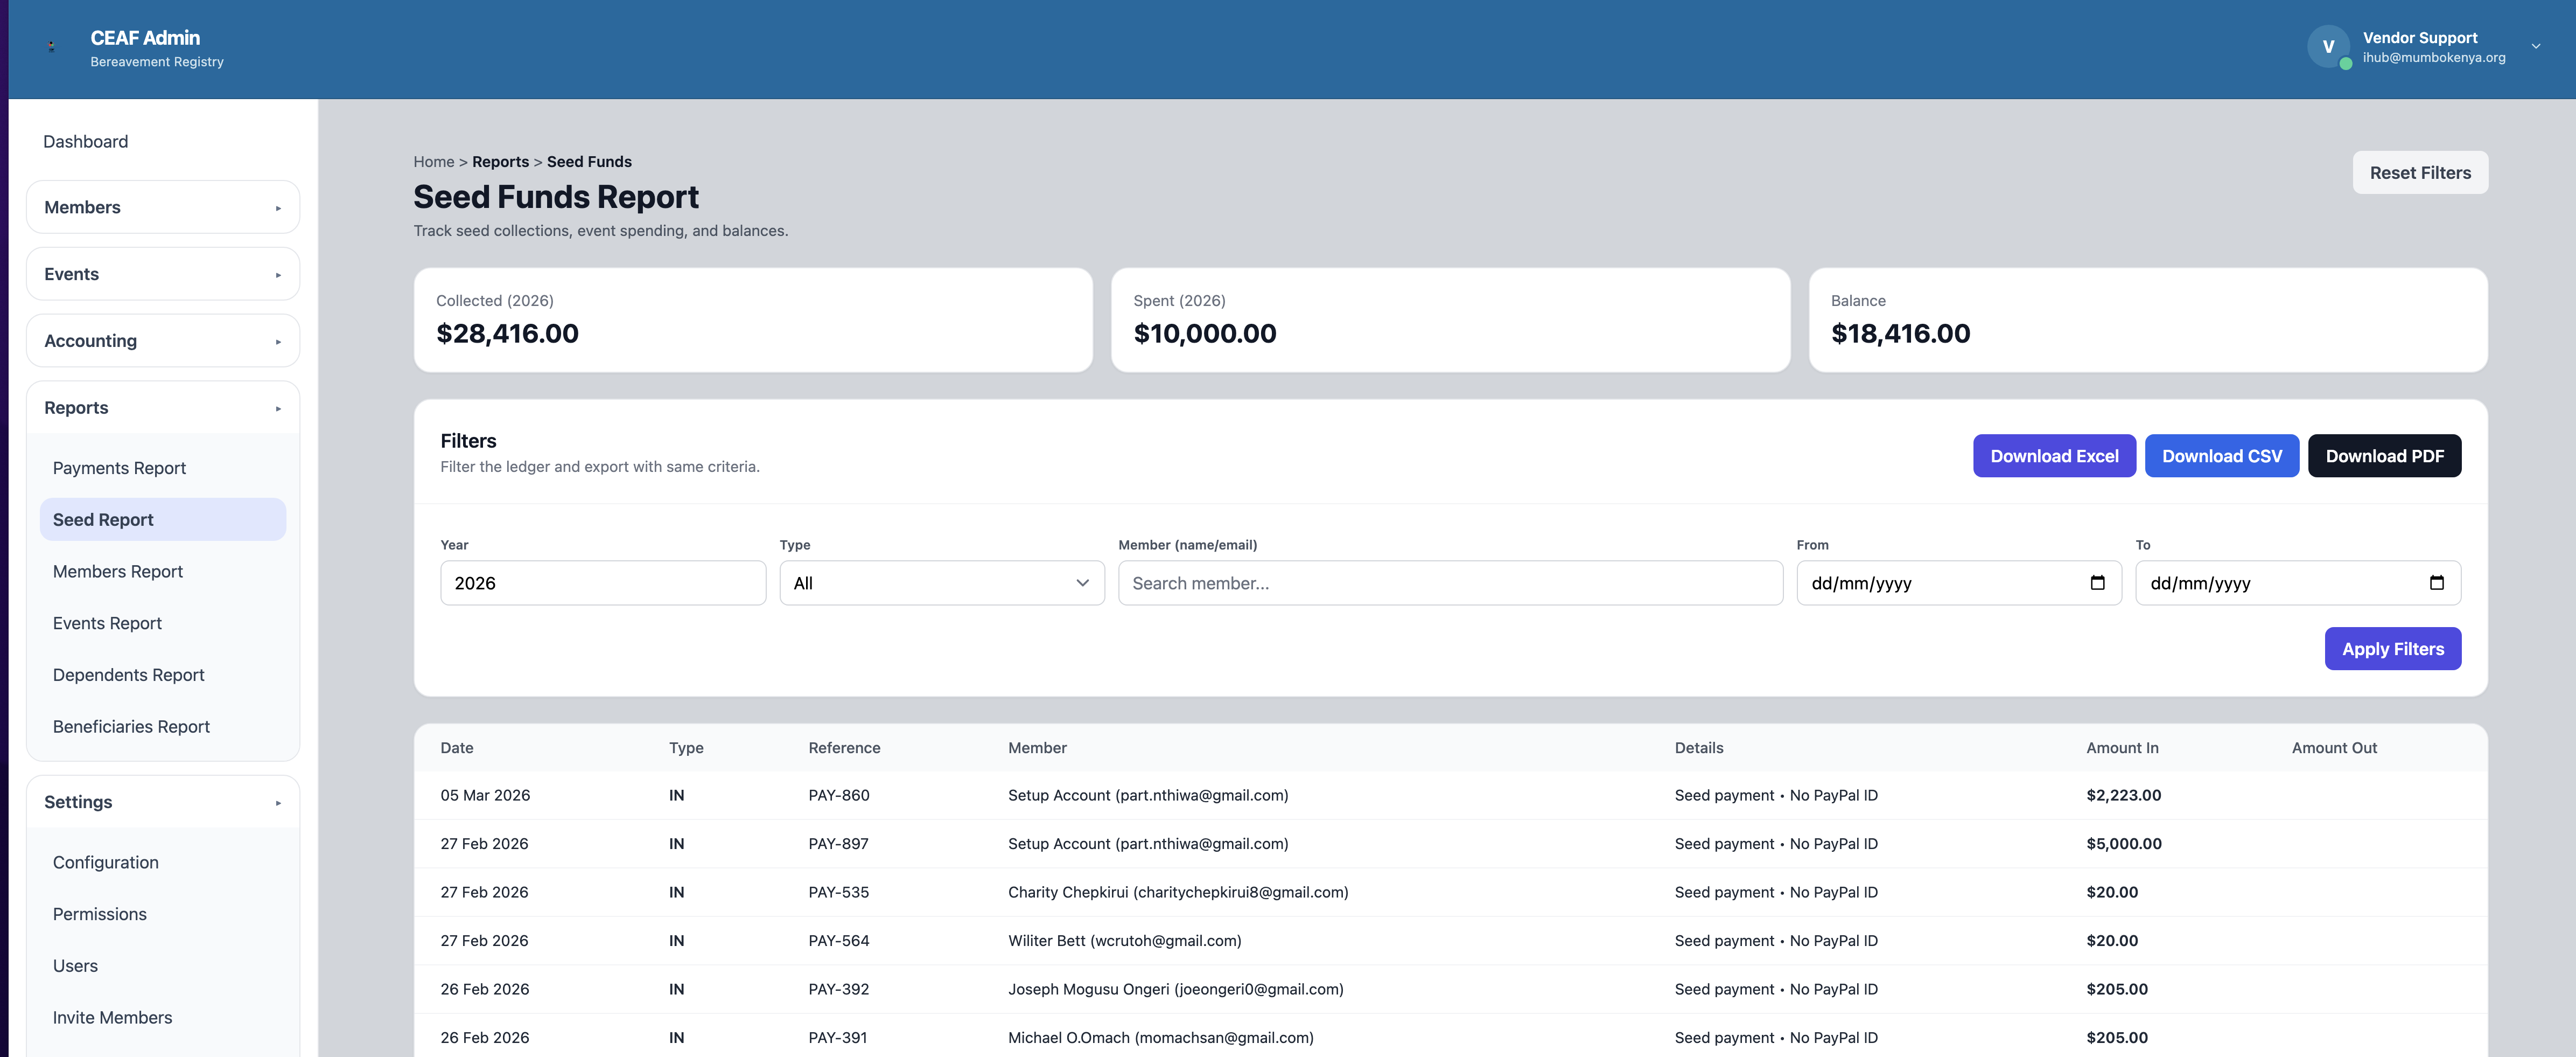Viewport: 2576px width, 1057px height.
Task: Follow the Reports breadcrumb link
Action: click(500, 161)
